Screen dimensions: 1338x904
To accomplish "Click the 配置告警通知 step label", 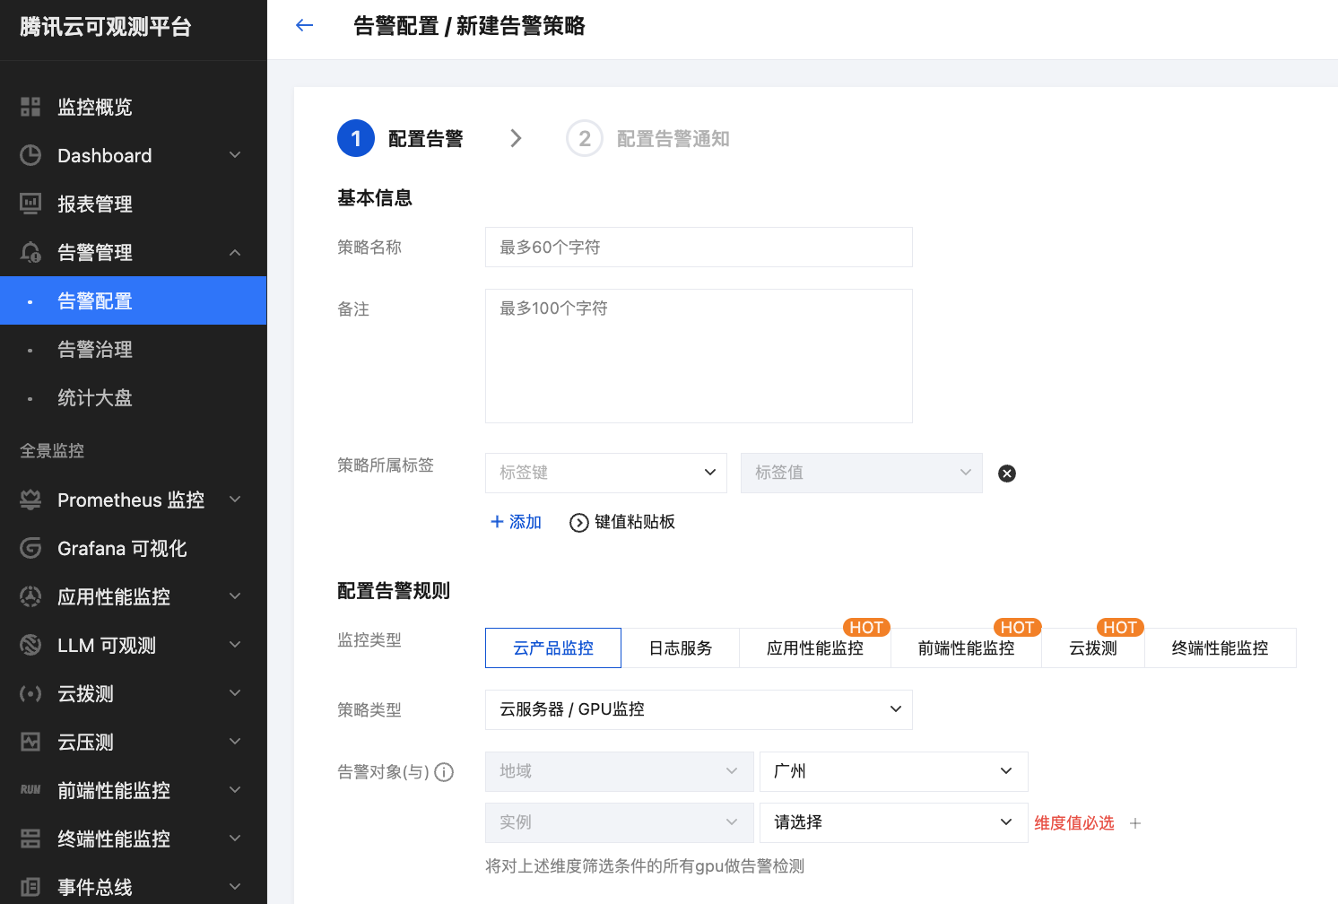I will point(673,139).
